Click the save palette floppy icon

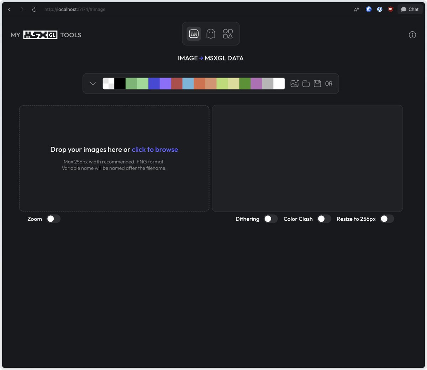pos(317,84)
